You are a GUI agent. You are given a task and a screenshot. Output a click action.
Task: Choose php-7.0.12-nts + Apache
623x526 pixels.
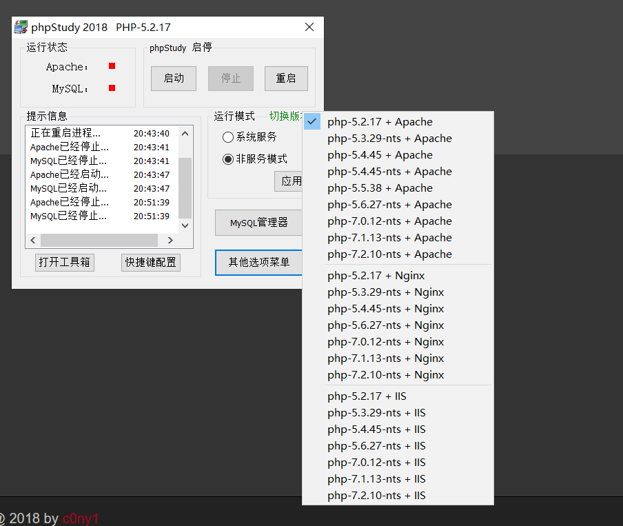[398, 221]
